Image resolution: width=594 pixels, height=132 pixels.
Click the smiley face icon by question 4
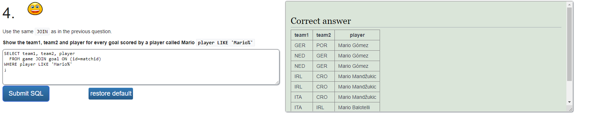click(x=35, y=9)
